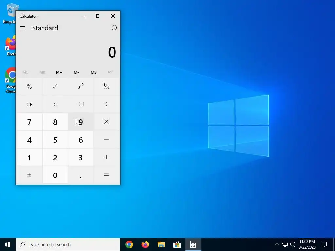Open the Action Center notifications icon
Screen dimensions: 335x251
pos(324,244)
